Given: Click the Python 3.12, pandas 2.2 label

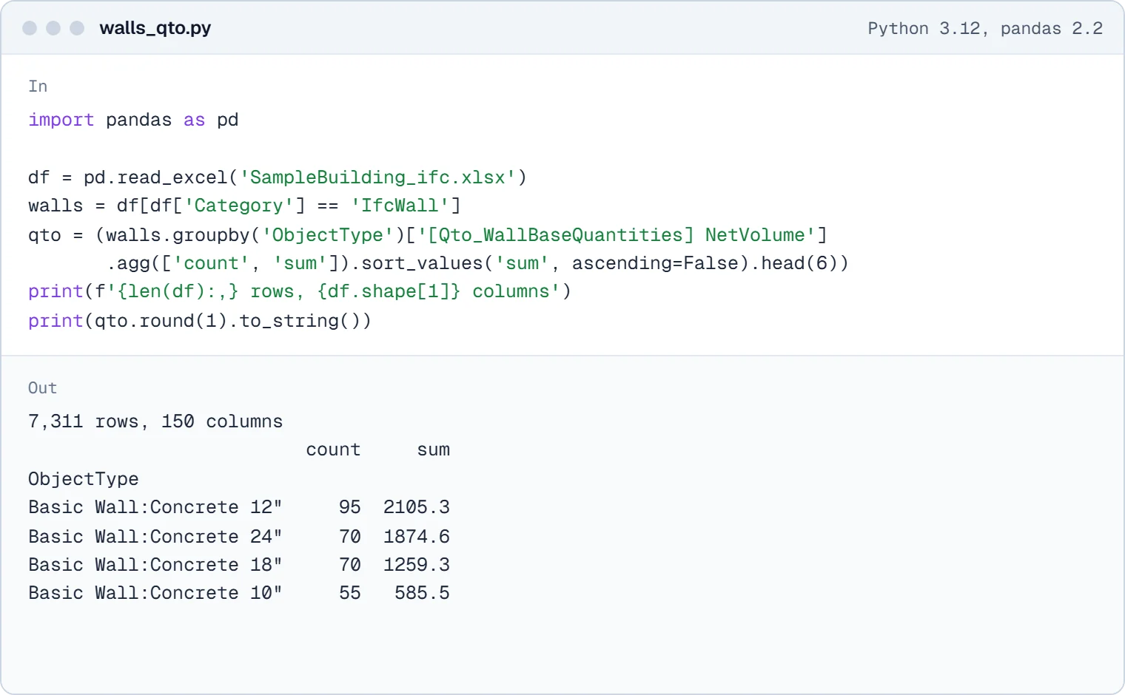Looking at the screenshot, I should coord(985,28).
